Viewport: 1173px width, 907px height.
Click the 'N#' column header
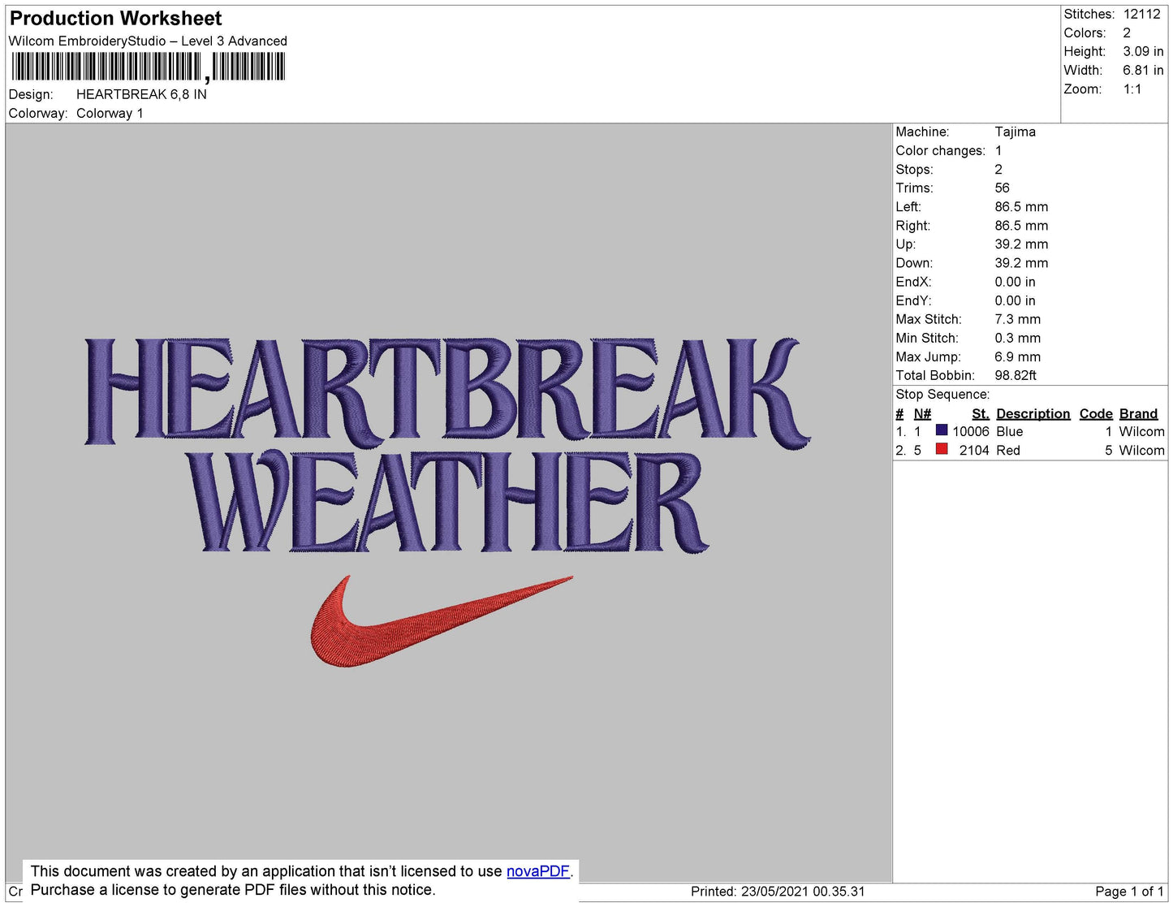pyautogui.click(x=922, y=413)
